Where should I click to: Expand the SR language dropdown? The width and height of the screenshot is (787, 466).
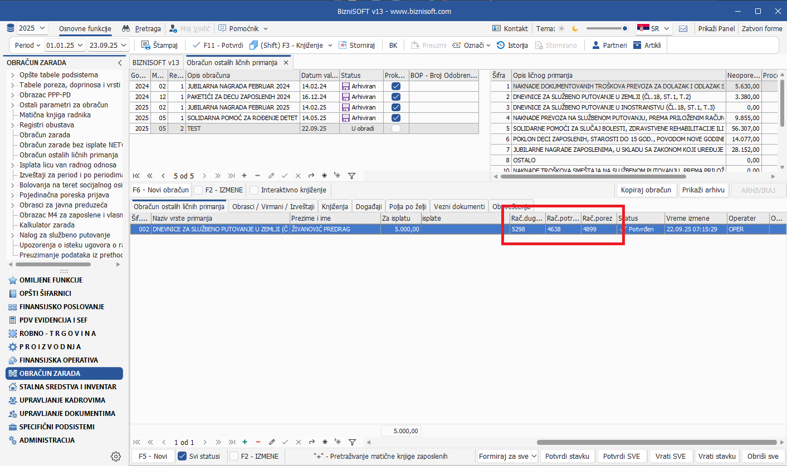click(654, 28)
